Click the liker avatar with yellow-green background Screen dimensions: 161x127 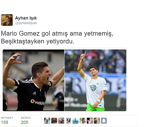[83, 120]
